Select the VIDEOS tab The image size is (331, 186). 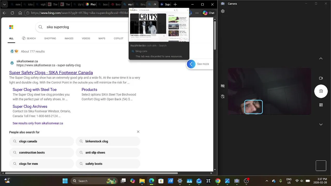86,38
